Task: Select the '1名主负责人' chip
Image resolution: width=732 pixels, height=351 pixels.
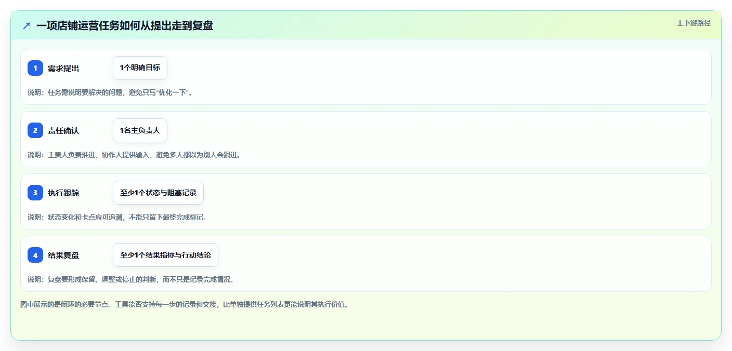Action: point(140,130)
